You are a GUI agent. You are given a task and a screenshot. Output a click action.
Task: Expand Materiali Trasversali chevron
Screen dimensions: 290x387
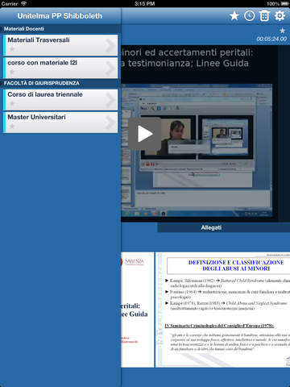[110, 45]
